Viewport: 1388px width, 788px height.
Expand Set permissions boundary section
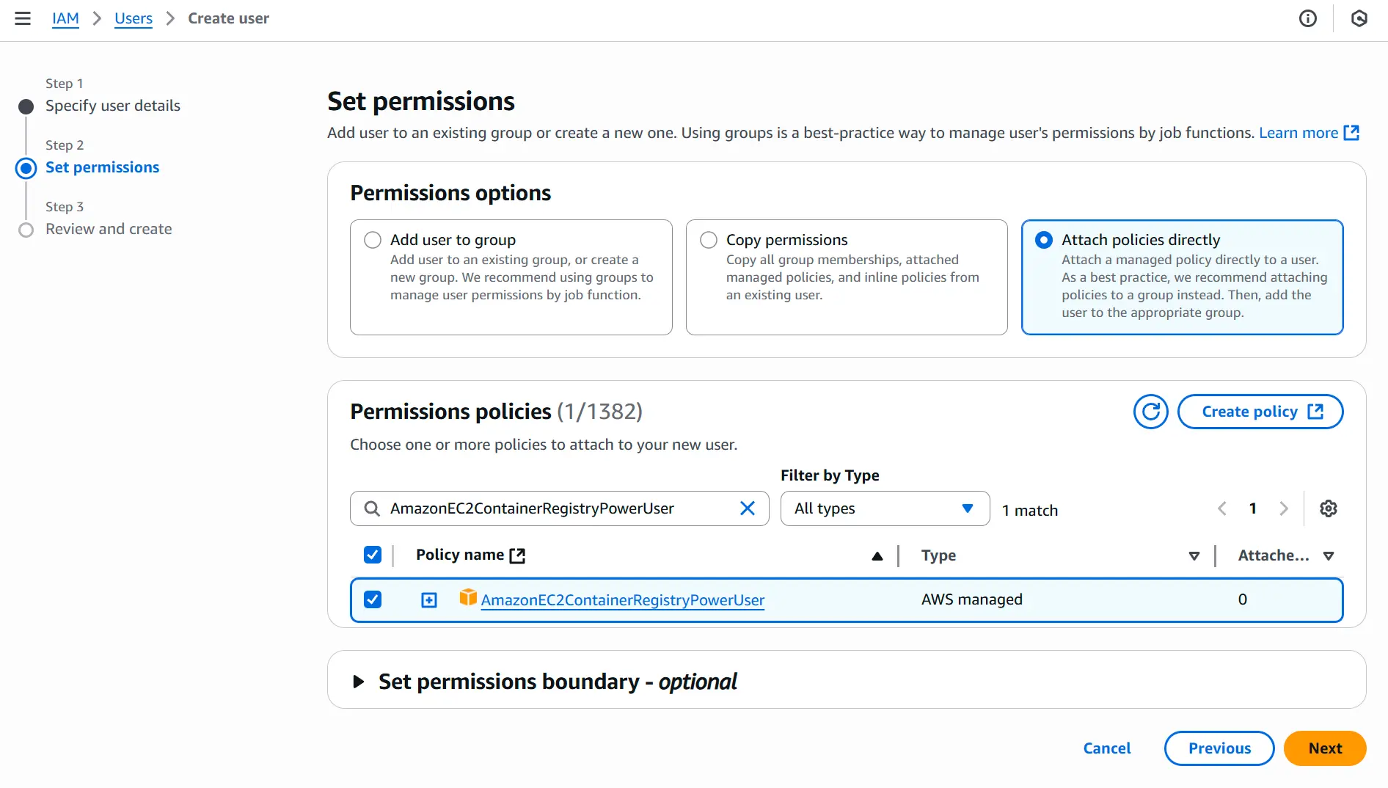coord(358,682)
